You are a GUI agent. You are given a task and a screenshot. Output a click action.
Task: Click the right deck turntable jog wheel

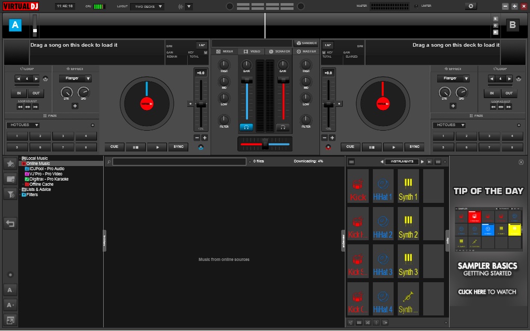click(x=383, y=103)
